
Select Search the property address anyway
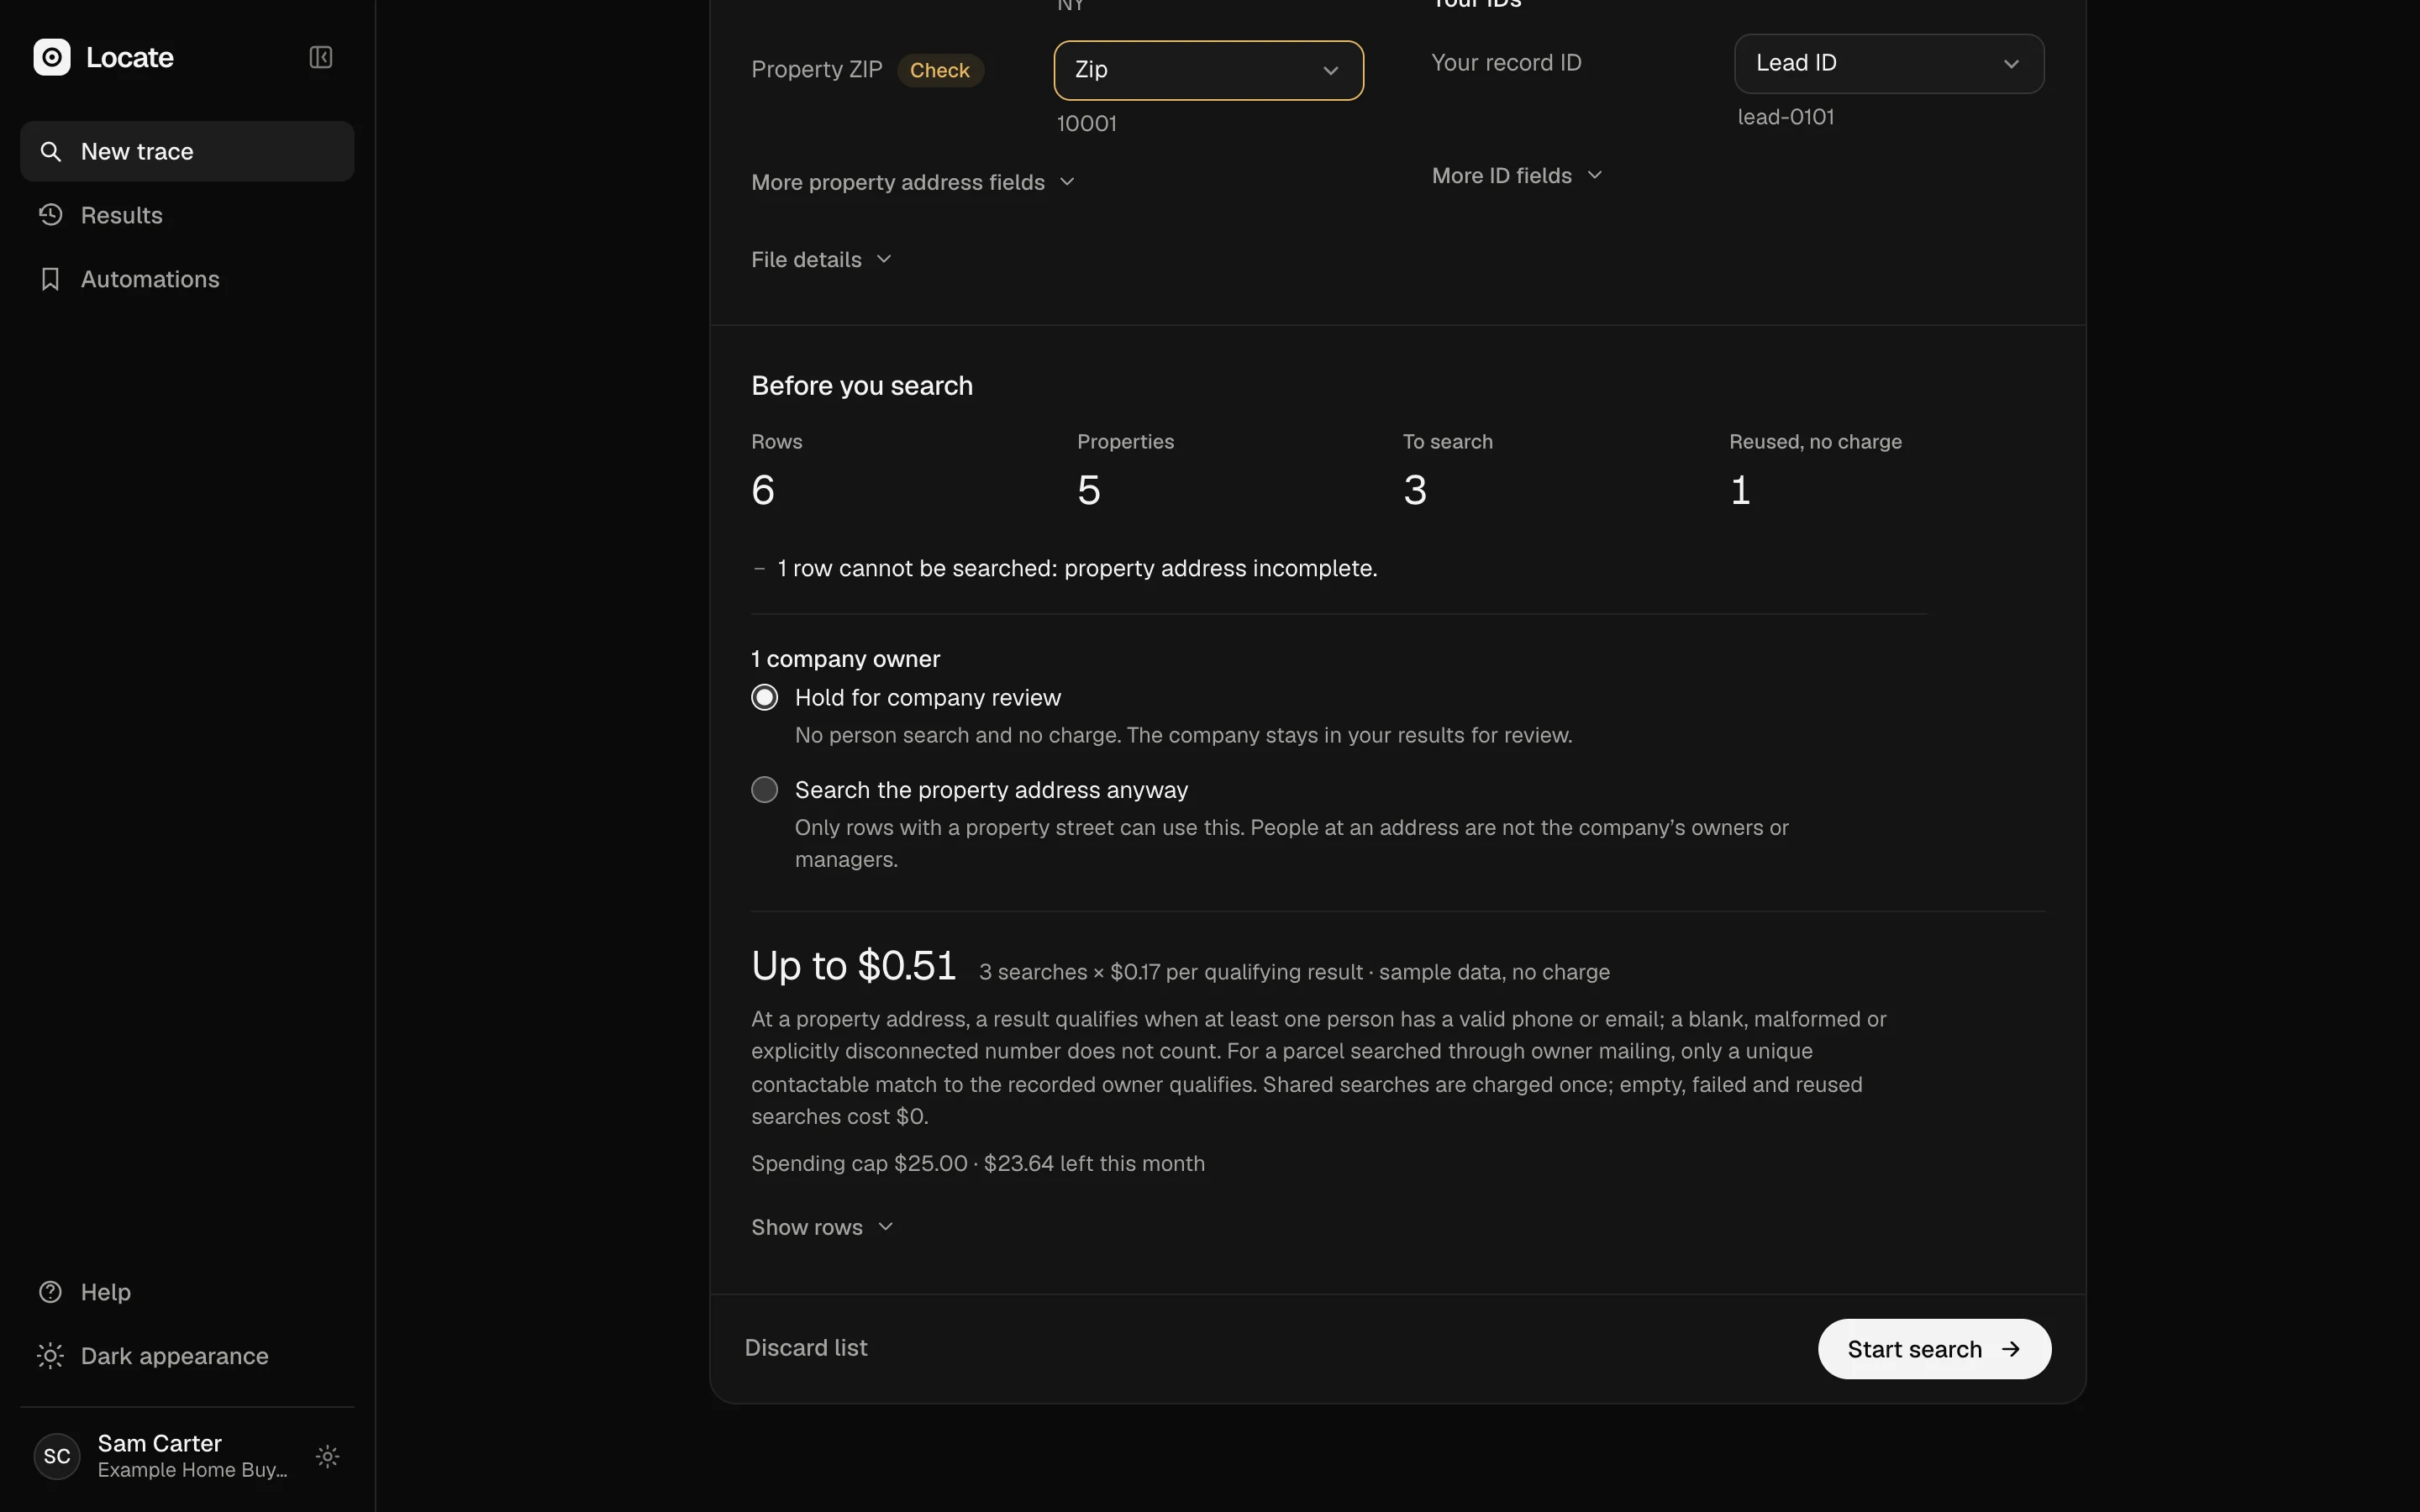coord(765,790)
